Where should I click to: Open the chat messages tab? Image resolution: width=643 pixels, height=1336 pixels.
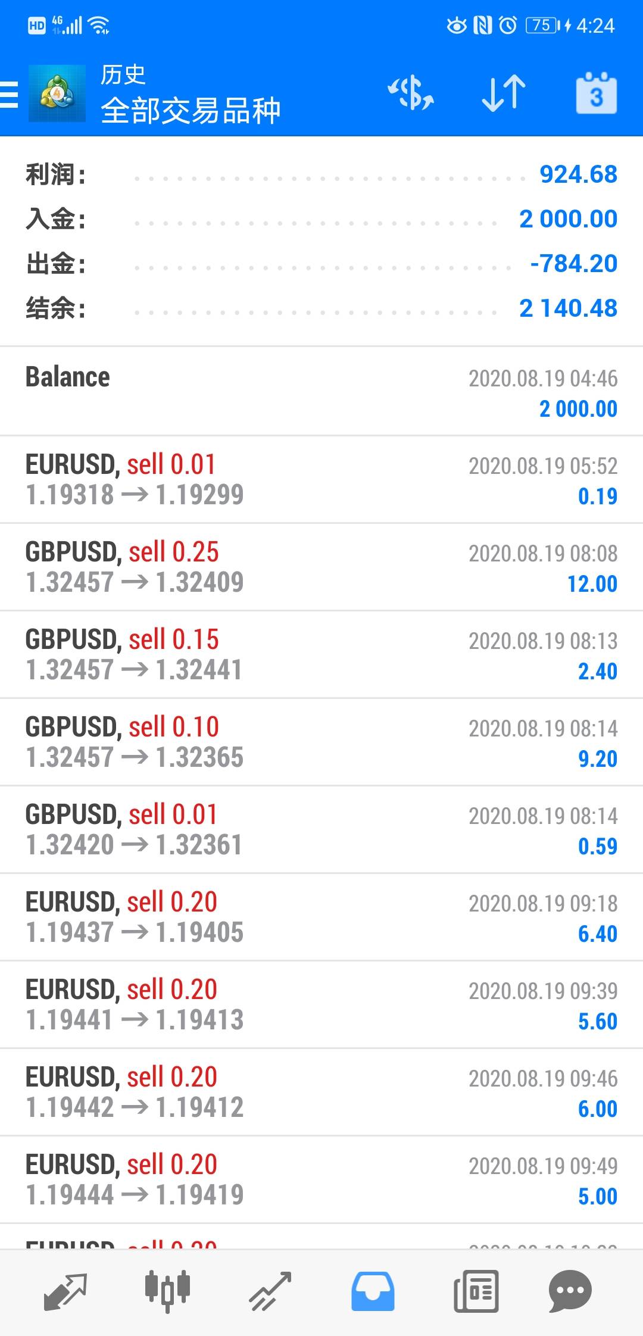[x=570, y=1292]
